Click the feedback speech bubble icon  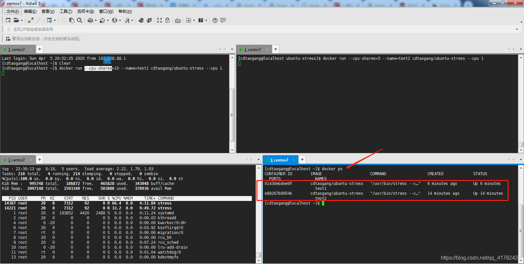coord(223,20)
